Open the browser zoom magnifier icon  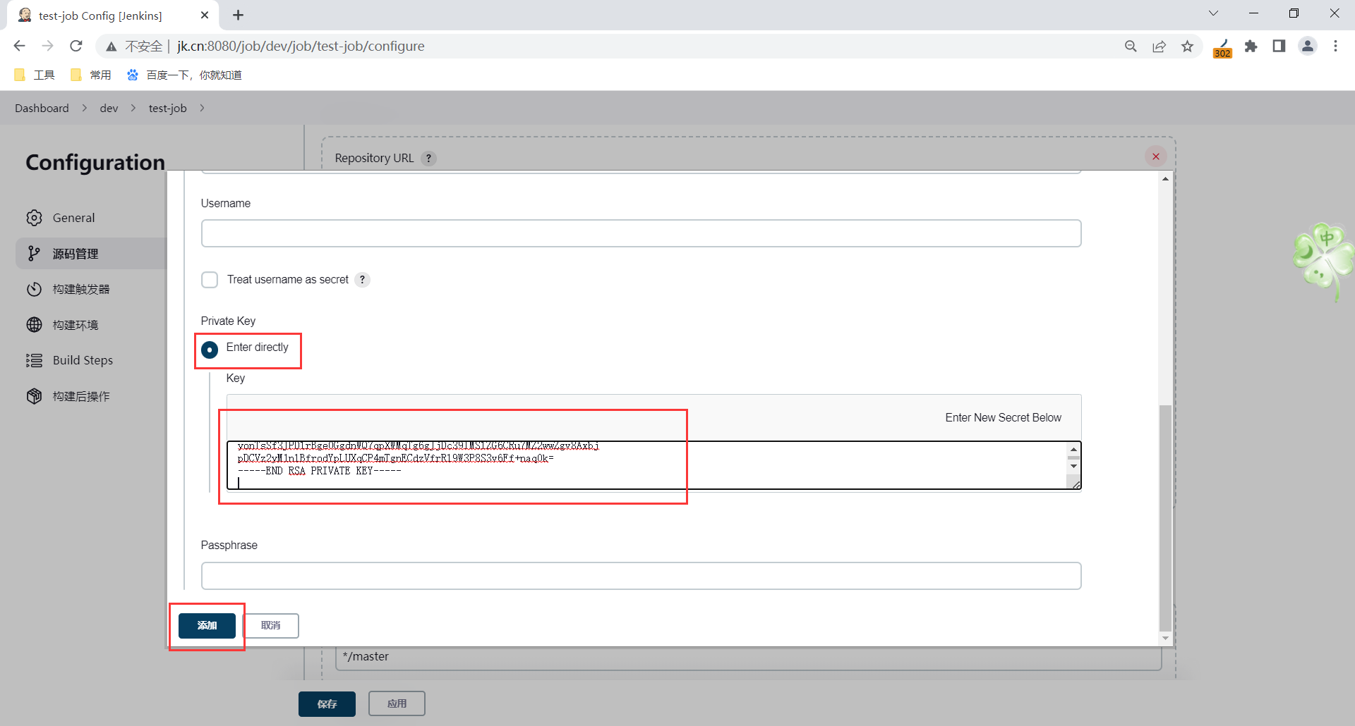1131,46
